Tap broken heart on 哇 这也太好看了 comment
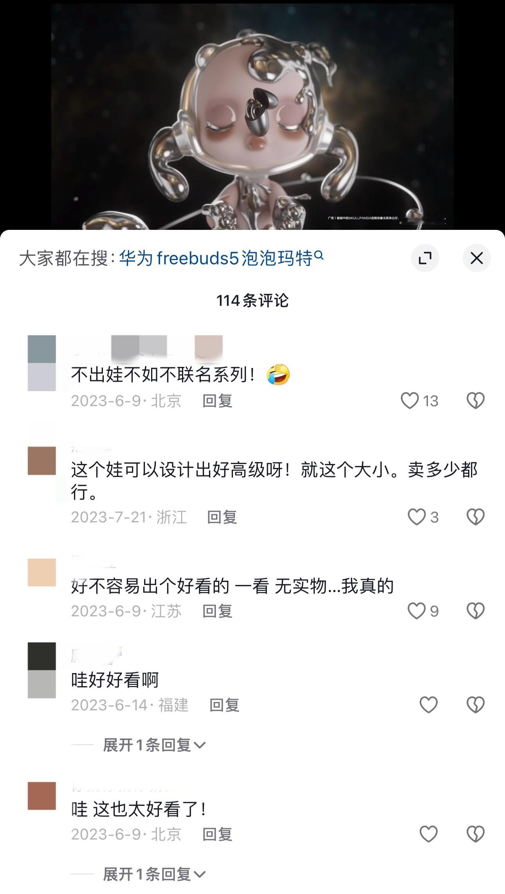Screen dimensions: 505x894 pos(476,834)
